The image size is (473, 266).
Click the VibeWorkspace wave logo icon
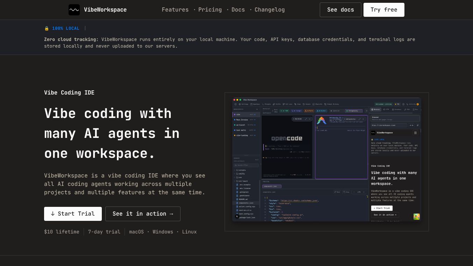pyautogui.click(x=74, y=10)
